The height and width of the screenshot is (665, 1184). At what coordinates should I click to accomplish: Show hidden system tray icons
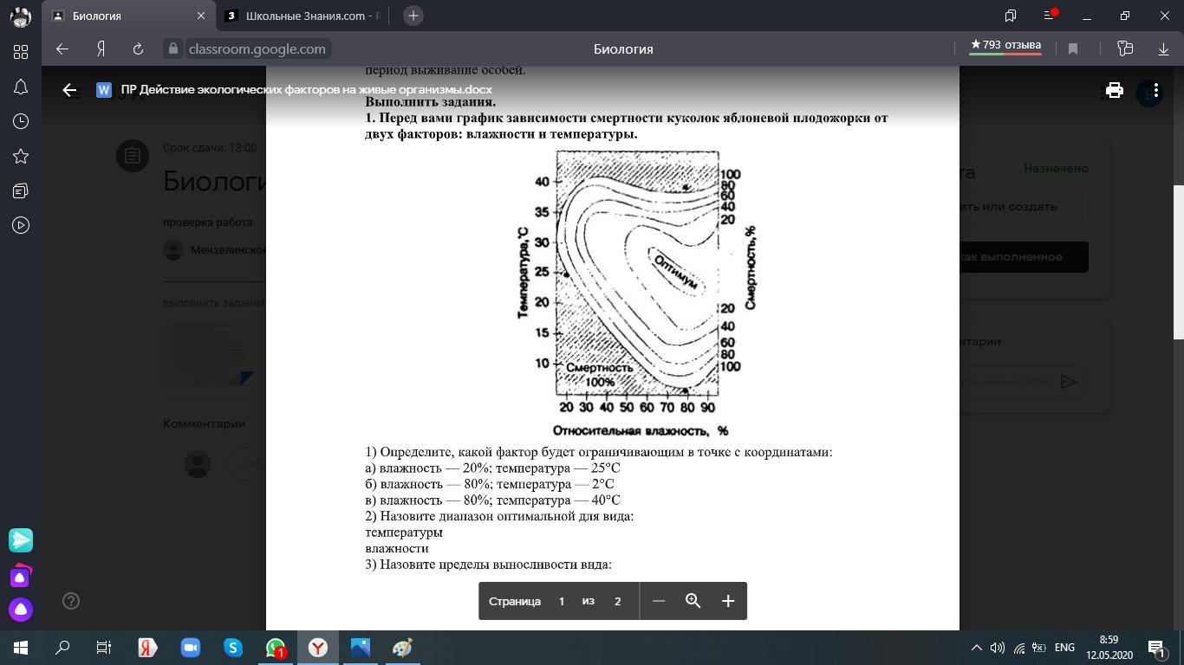coord(976,648)
